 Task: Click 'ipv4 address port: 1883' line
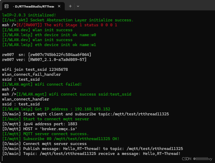40,124
